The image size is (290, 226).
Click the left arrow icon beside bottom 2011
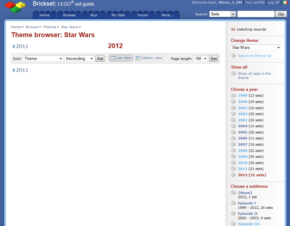13,70
